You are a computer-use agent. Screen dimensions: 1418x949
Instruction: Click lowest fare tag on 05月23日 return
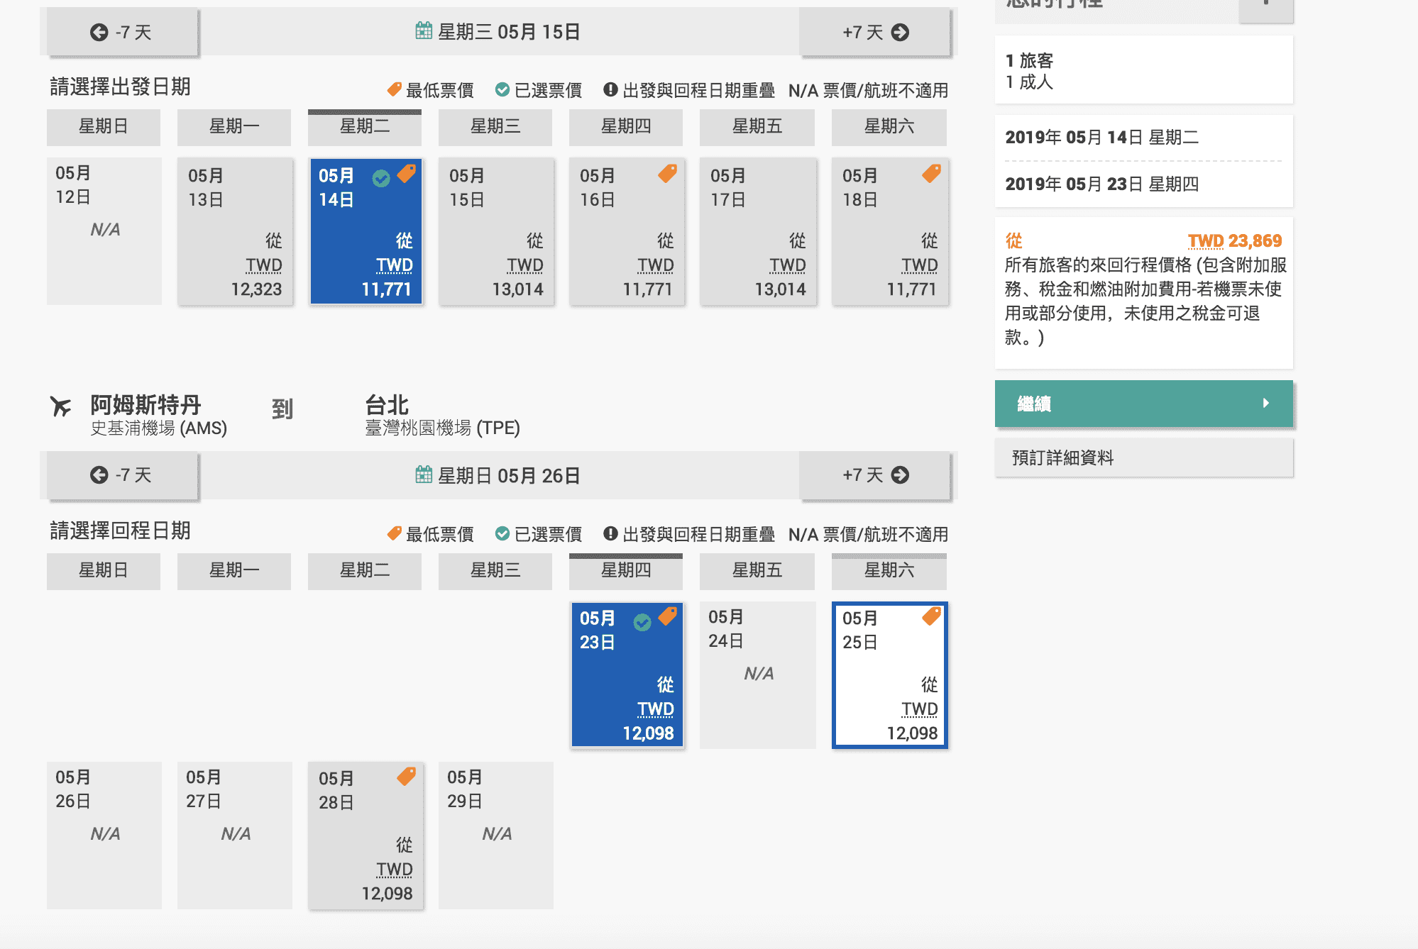tap(668, 616)
